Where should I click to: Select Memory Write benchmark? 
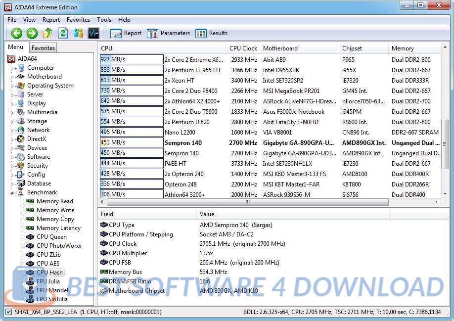(x=55, y=210)
